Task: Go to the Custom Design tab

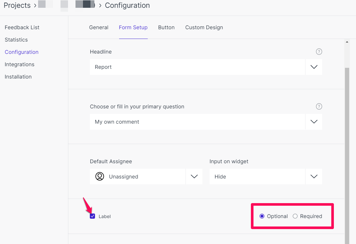Action: click(204, 28)
